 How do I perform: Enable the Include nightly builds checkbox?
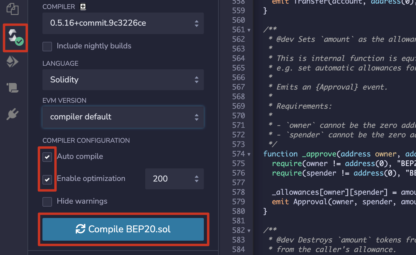(47, 46)
